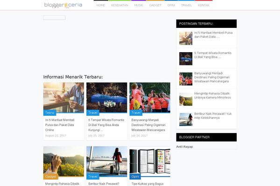Click sidebar thumbnail for pulsa post
The width and height of the screenshot is (280, 186).
click(186, 38)
